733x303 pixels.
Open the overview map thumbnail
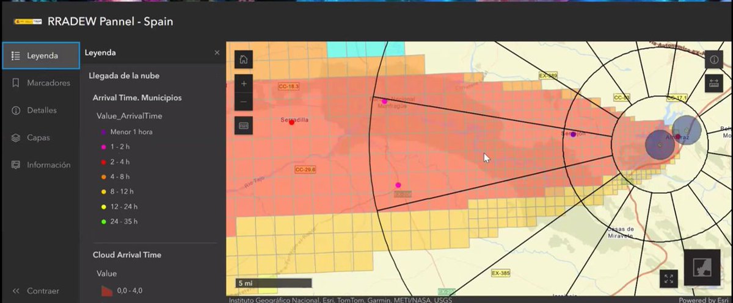[702, 268]
